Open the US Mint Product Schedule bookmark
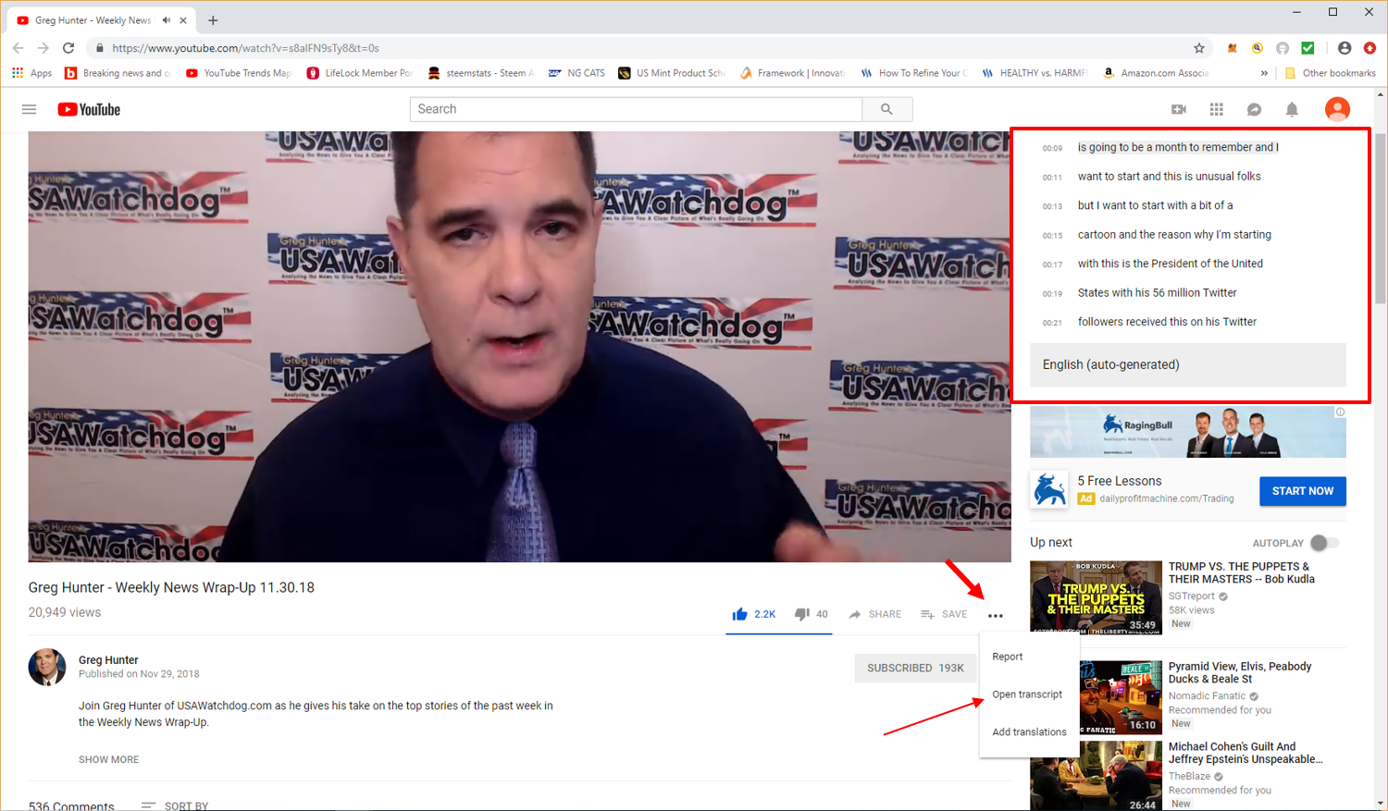The height and width of the screenshot is (811, 1388). 672,73
